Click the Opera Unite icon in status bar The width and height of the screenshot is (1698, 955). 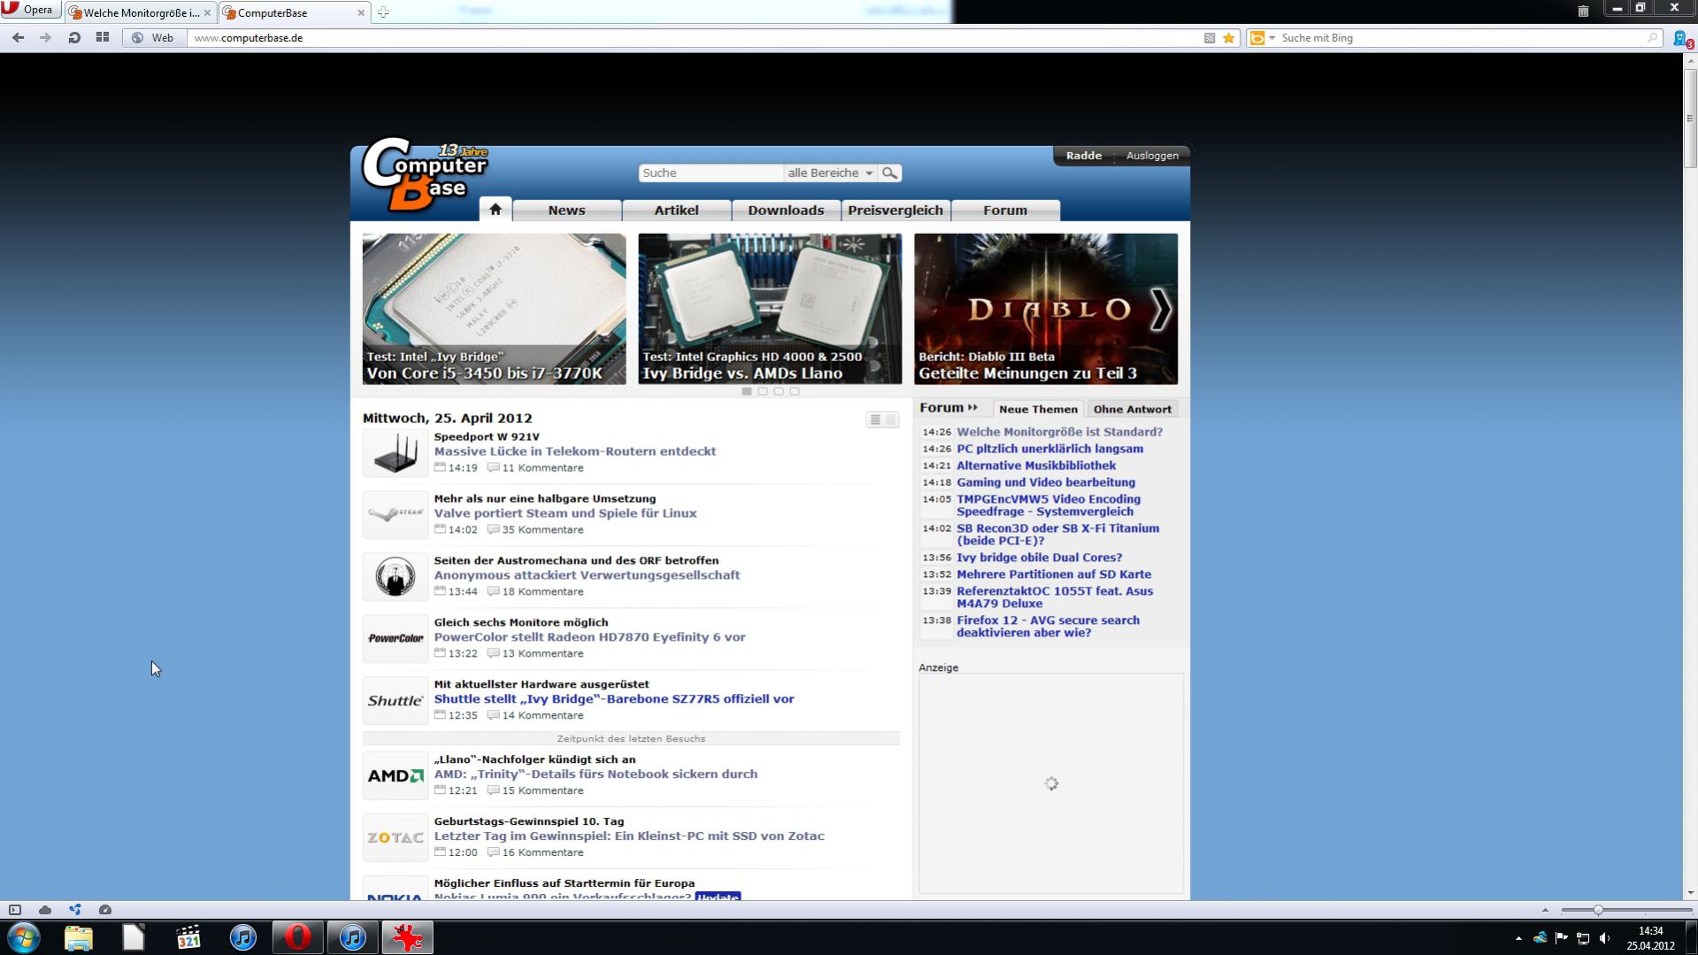(x=75, y=910)
